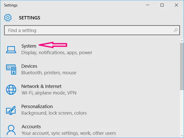Click the Personalization paintbrush monitor icon
The width and height of the screenshot is (184, 138).
pos(11,110)
